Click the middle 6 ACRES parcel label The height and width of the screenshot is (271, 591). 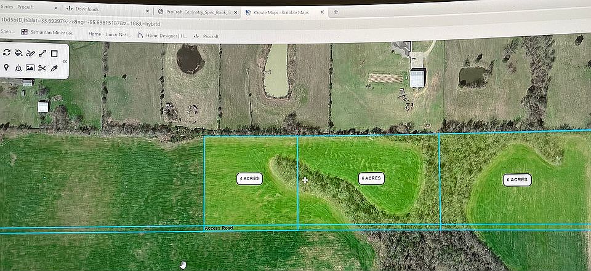[371, 178]
